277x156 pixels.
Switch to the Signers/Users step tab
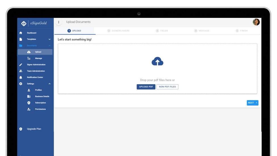(x=118, y=31)
